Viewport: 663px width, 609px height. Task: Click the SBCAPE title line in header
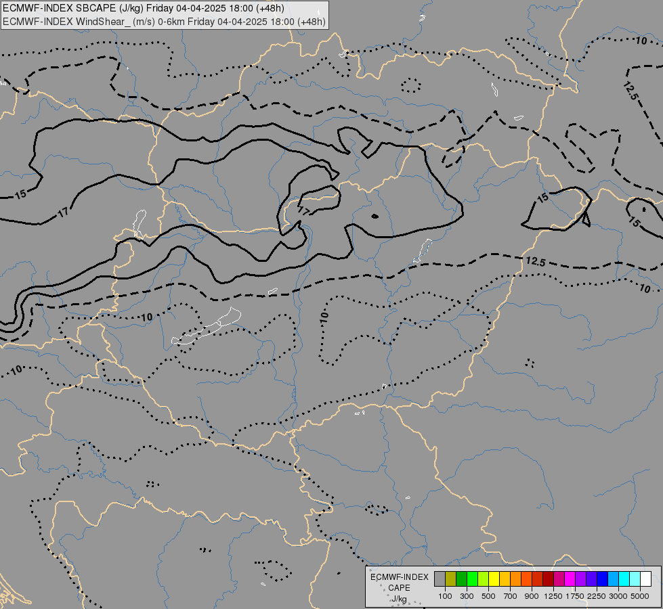pyautogui.click(x=144, y=8)
